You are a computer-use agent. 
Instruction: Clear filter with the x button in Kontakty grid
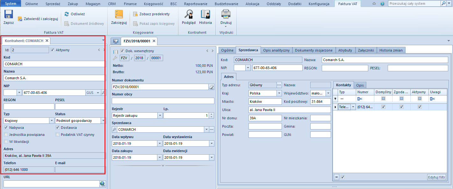[x=336, y=177]
